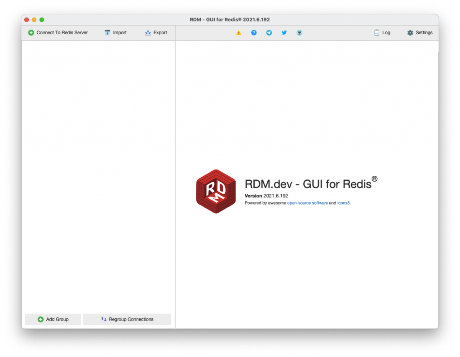Close the RDM window with red button
The height and width of the screenshot is (357, 460).
[x=27, y=20]
